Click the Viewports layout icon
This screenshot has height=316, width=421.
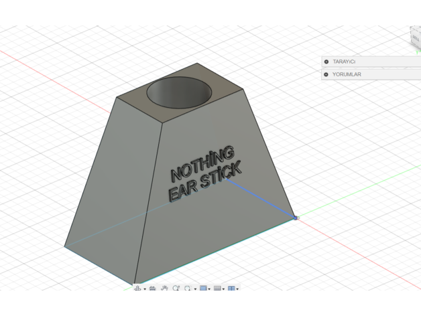click(231, 289)
